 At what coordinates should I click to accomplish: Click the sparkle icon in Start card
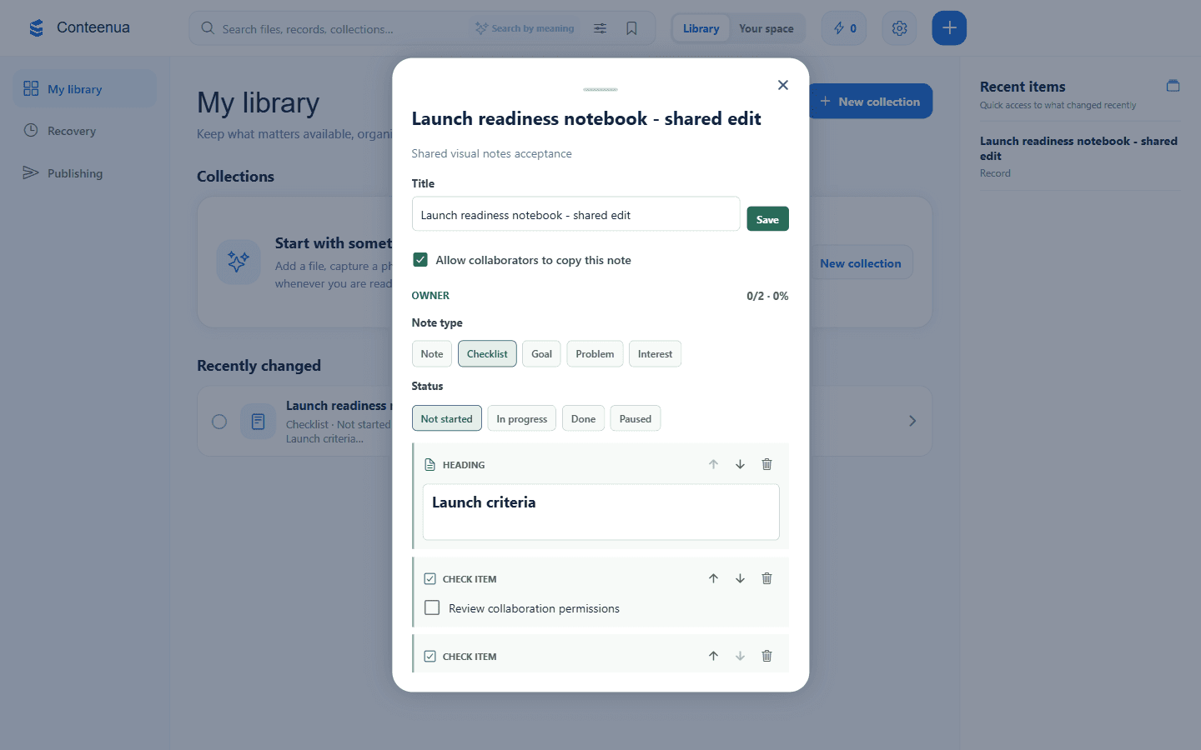pos(239,262)
